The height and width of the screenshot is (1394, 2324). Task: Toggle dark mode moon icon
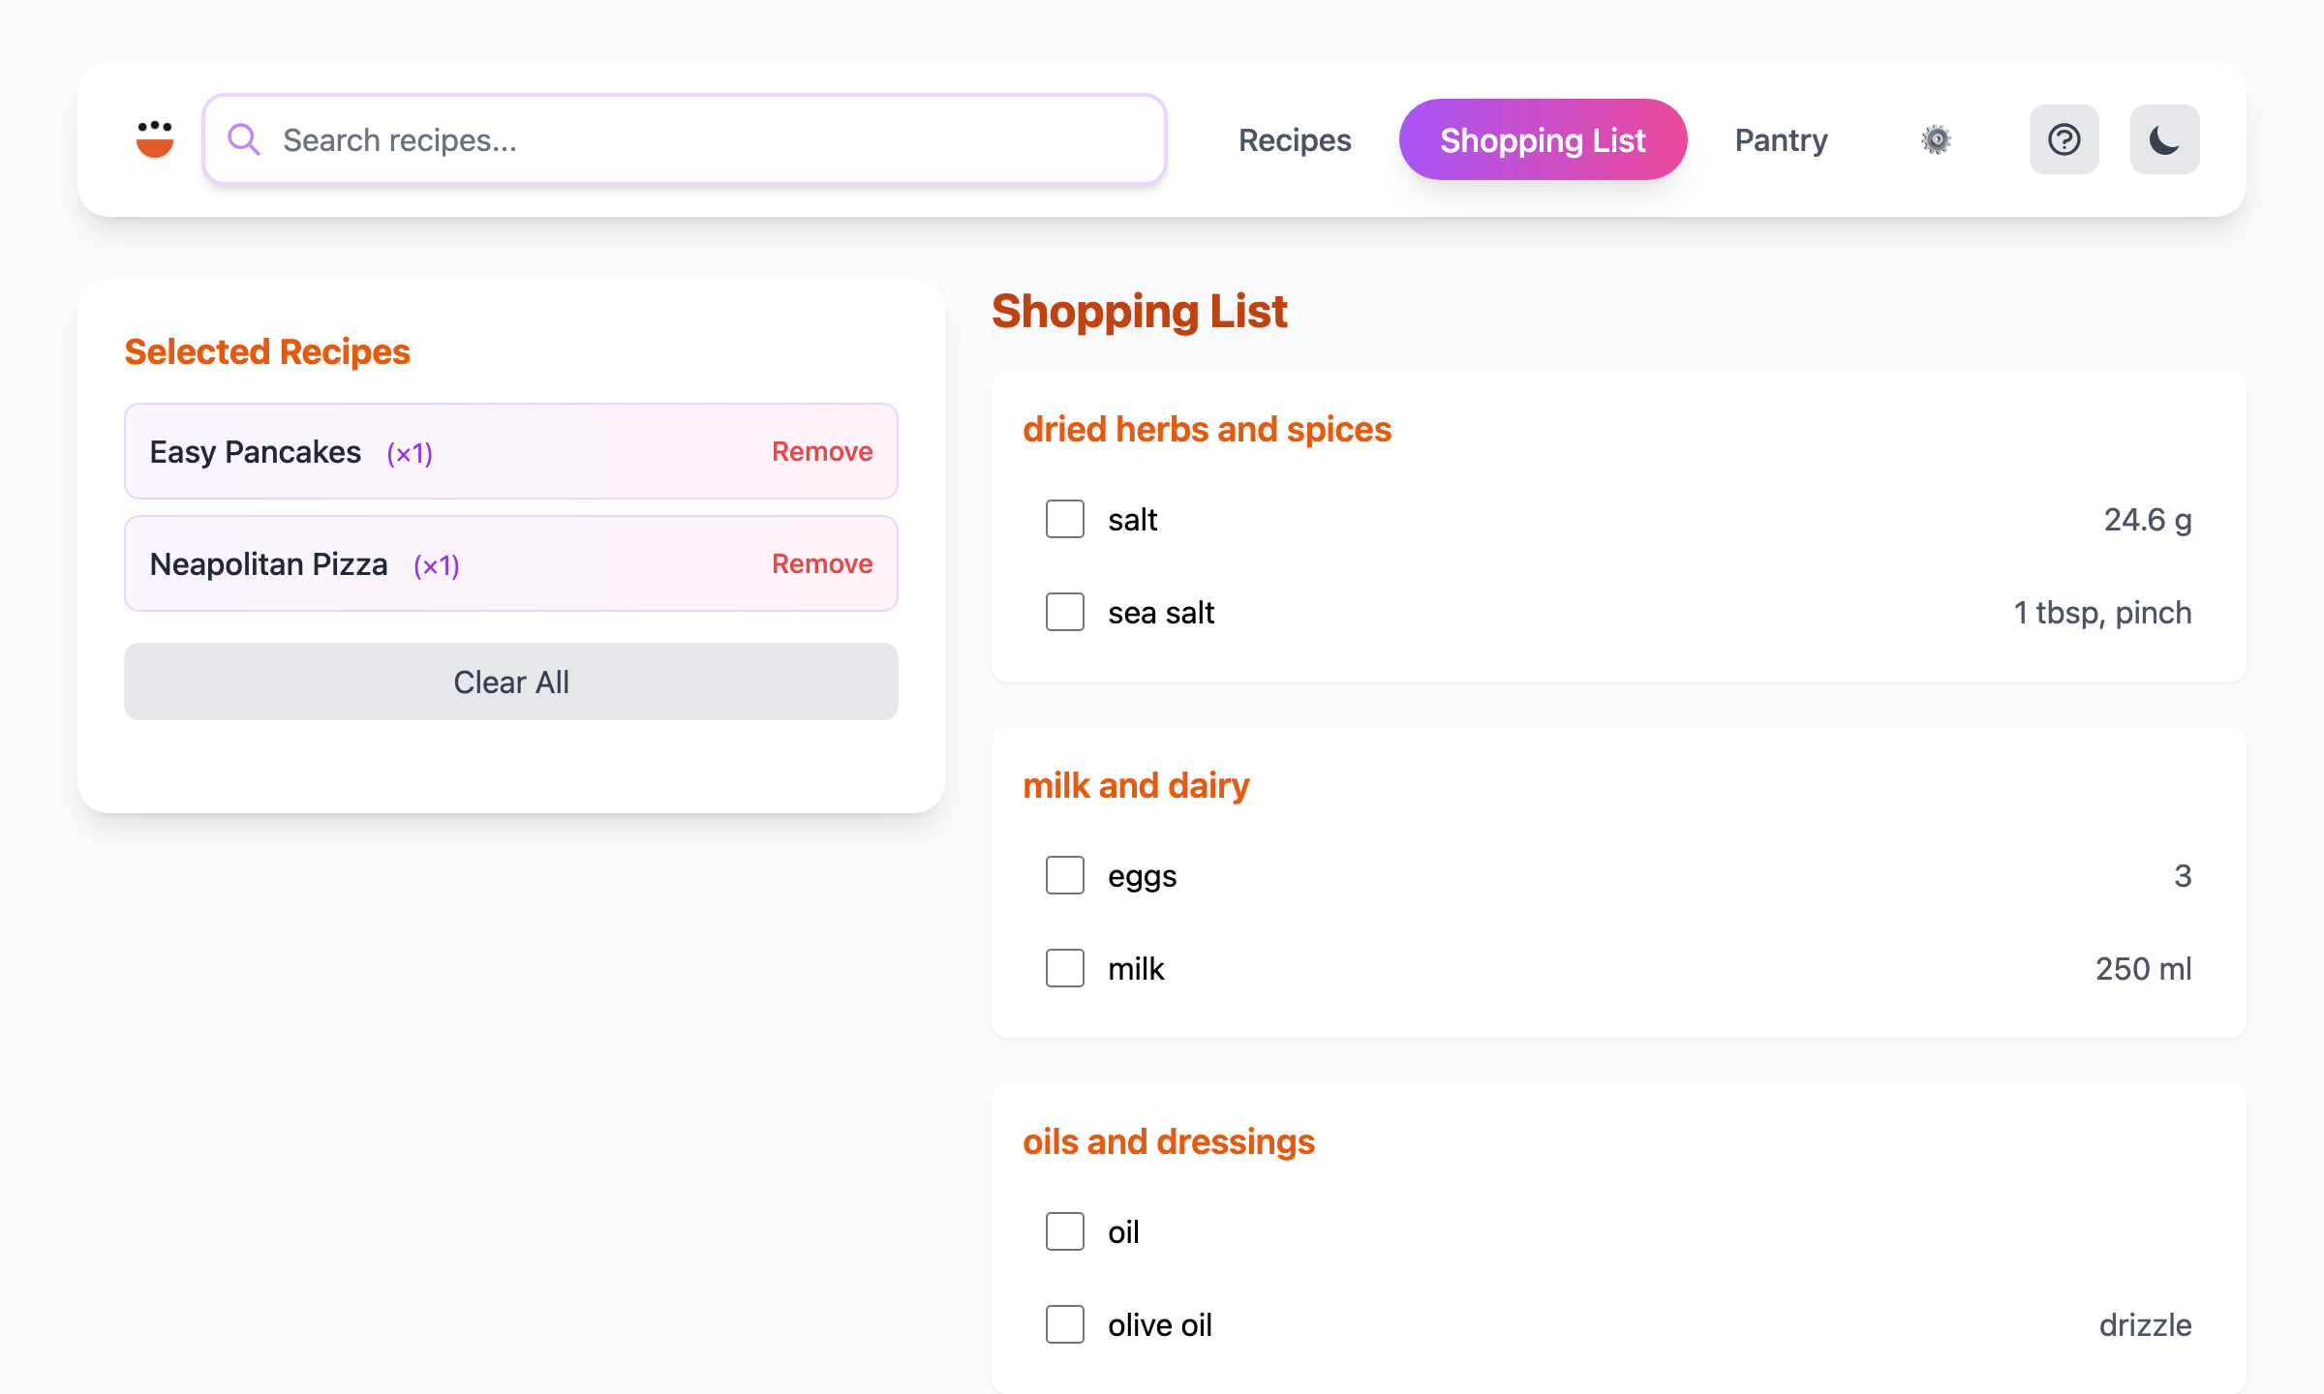click(x=2164, y=139)
